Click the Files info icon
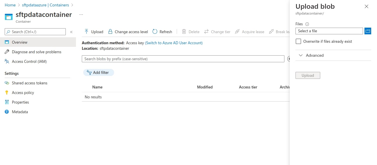377x165 pixels. pyautogui.click(x=307, y=24)
